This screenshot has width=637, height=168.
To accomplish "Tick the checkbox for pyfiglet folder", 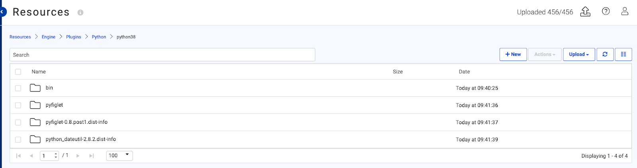I will point(18,105).
